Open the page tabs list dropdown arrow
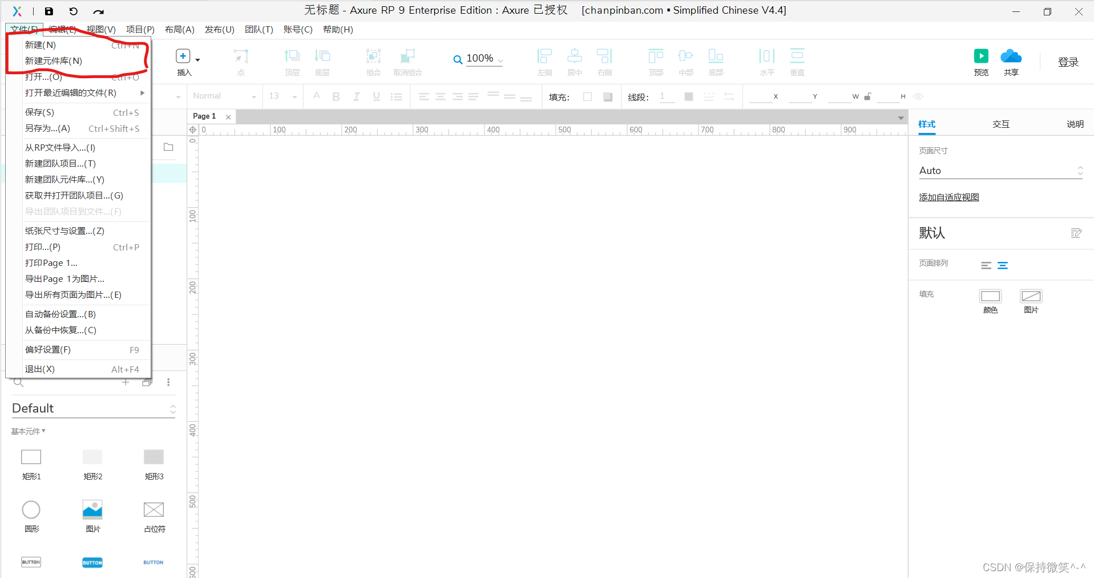1094x578 pixels. tap(901, 118)
